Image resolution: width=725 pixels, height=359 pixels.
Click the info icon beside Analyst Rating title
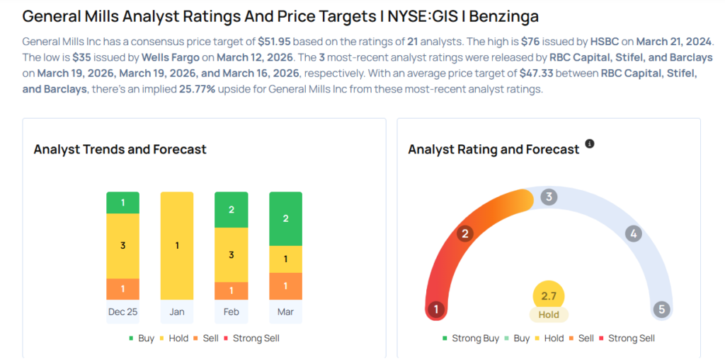[x=590, y=144]
